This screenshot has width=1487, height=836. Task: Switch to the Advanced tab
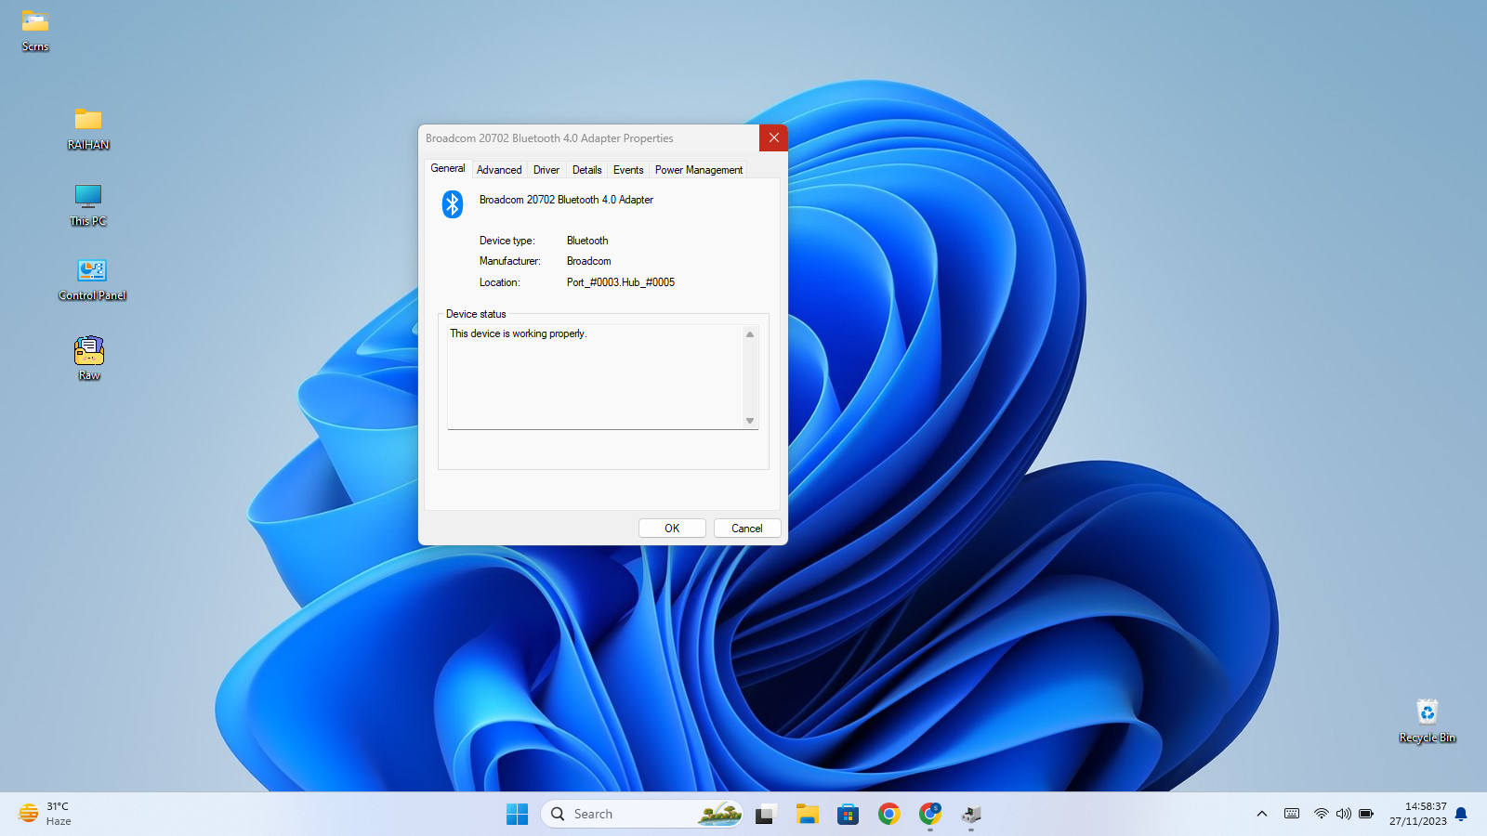coord(499,170)
